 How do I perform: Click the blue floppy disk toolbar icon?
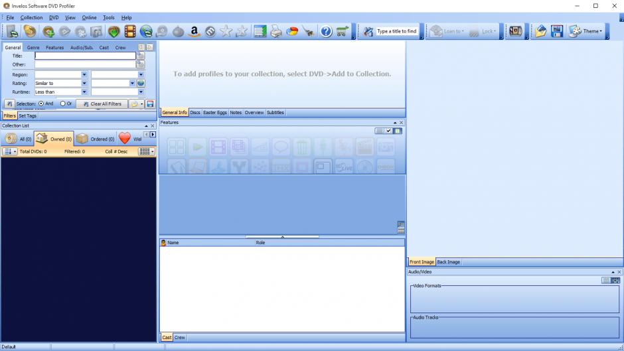pos(557,31)
